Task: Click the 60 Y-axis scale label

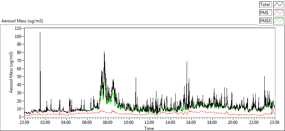Action: point(20,69)
